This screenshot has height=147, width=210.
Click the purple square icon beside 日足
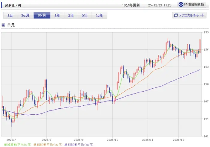(x=3, y=25)
